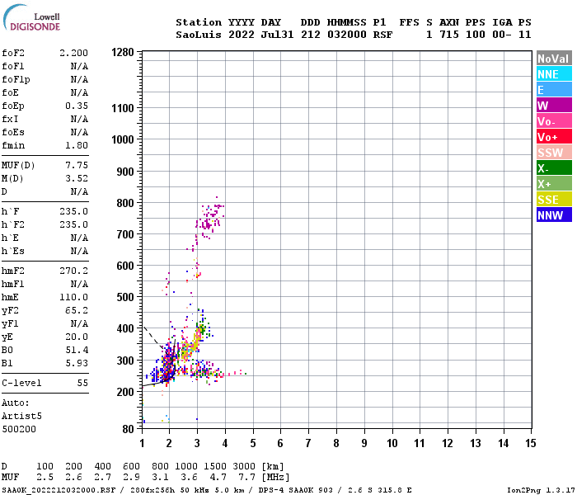The width and height of the screenshot is (577, 495).
Task: Click the yF2 value 65.2
Action: [77, 310]
